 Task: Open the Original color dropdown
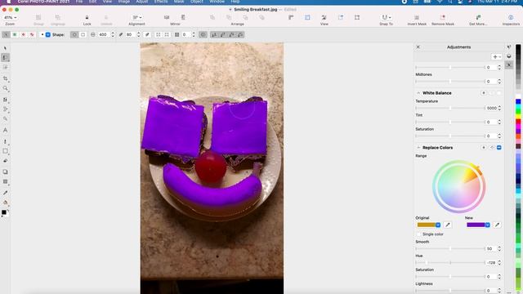[438, 225]
